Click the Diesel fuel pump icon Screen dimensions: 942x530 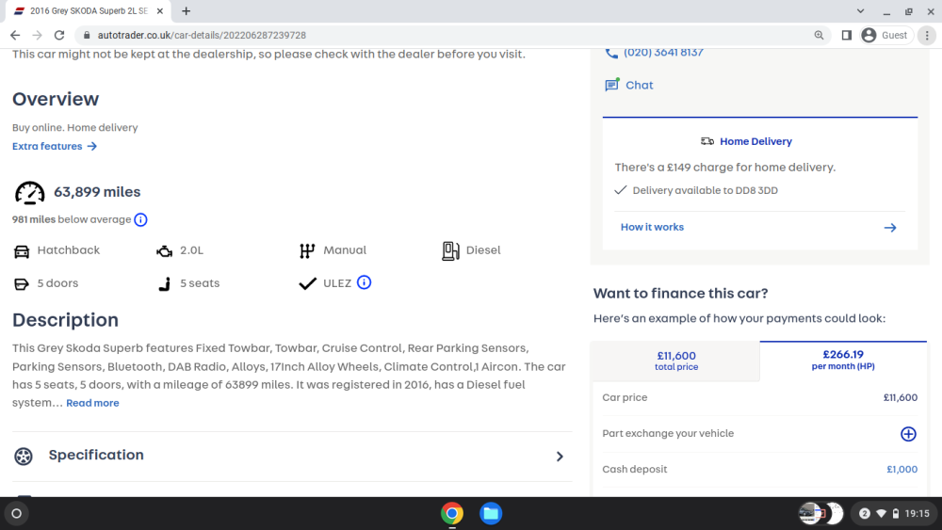(x=450, y=251)
